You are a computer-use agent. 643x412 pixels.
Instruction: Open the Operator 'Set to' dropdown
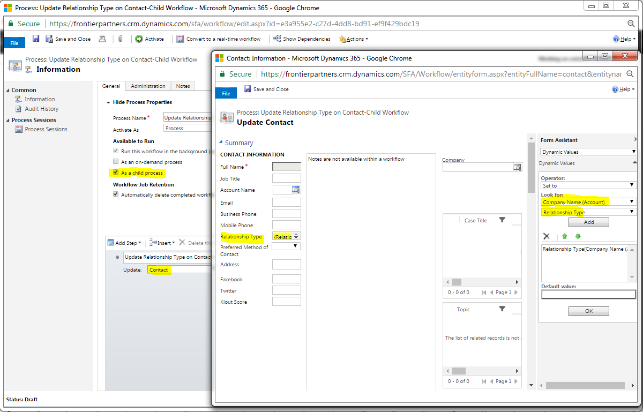point(588,185)
